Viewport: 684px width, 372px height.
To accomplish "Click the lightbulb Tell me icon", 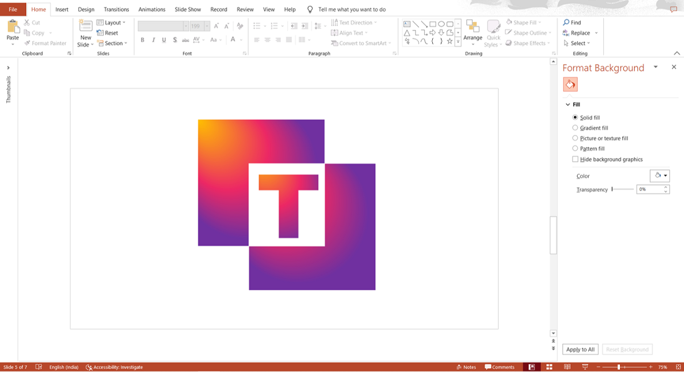I will click(x=310, y=9).
